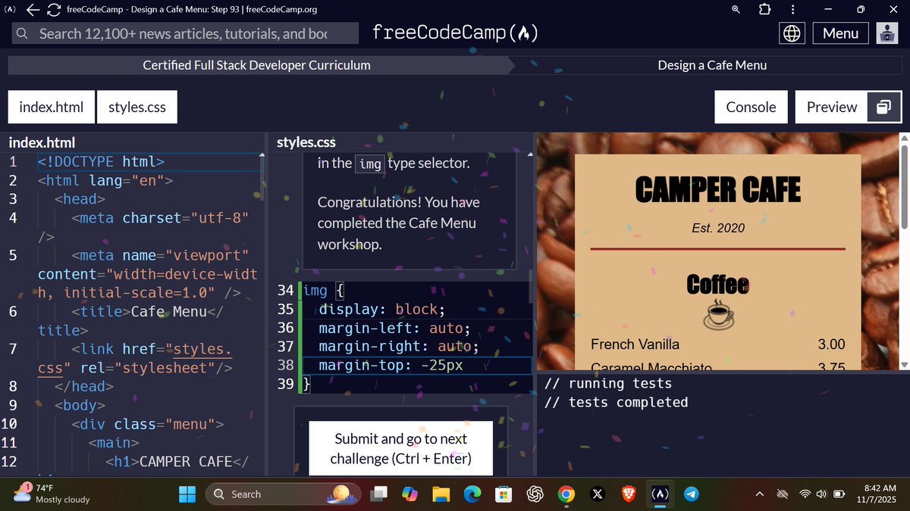This screenshot has height=511, width=910.
Task: Click the magnifier zoom icon in browser toolbar
Action: pos(734,10)
